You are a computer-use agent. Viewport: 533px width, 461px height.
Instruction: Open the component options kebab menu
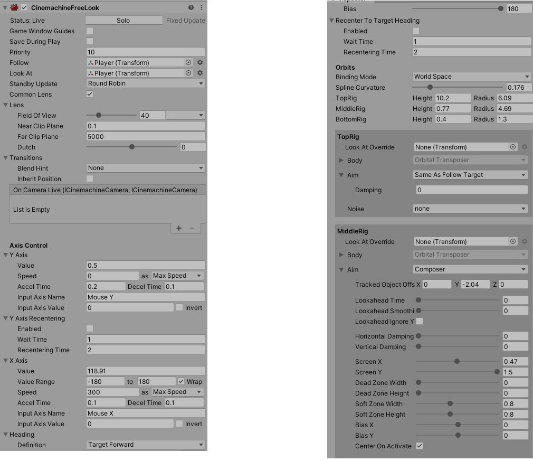(202, 7)
